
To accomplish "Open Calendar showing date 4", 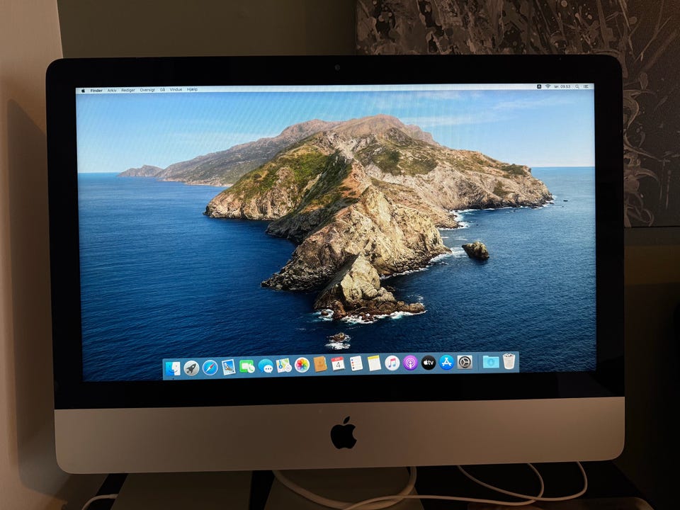I will (x=338, y=364).
